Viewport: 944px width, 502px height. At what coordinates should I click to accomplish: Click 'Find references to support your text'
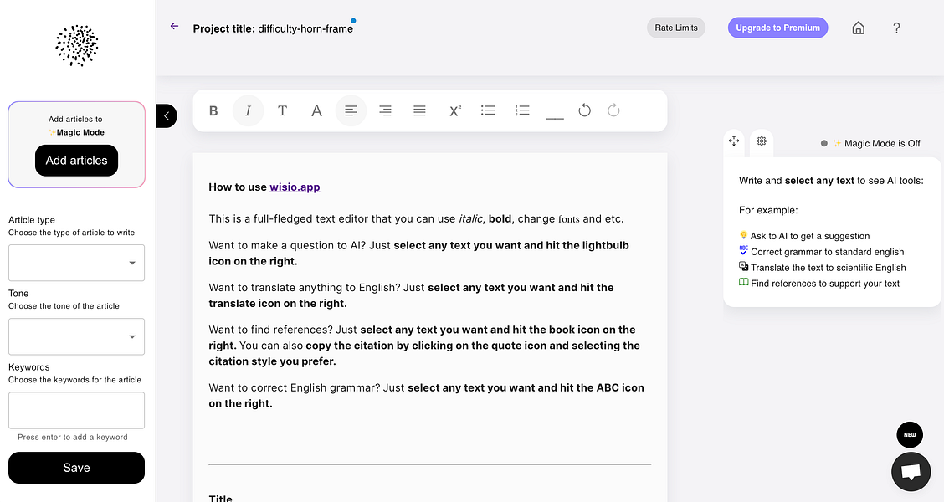tap(825, 284)
